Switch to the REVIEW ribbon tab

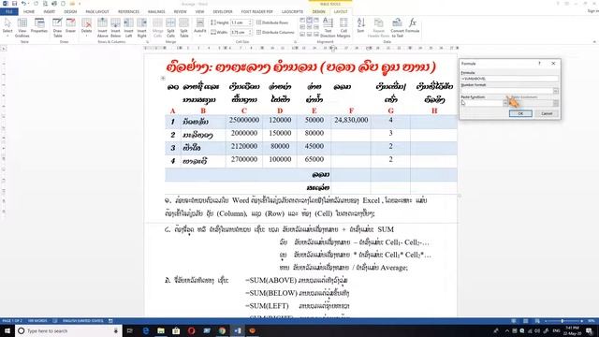180,12
